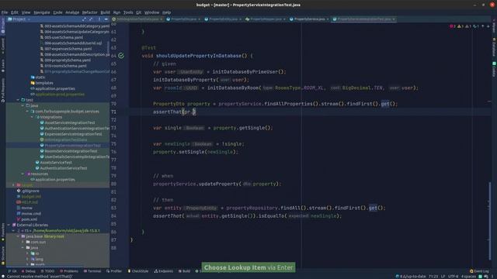Image resolution: width=497 pixels, height=279 pixels.
Task: Expand the com.sun package node
Action: 23,243
